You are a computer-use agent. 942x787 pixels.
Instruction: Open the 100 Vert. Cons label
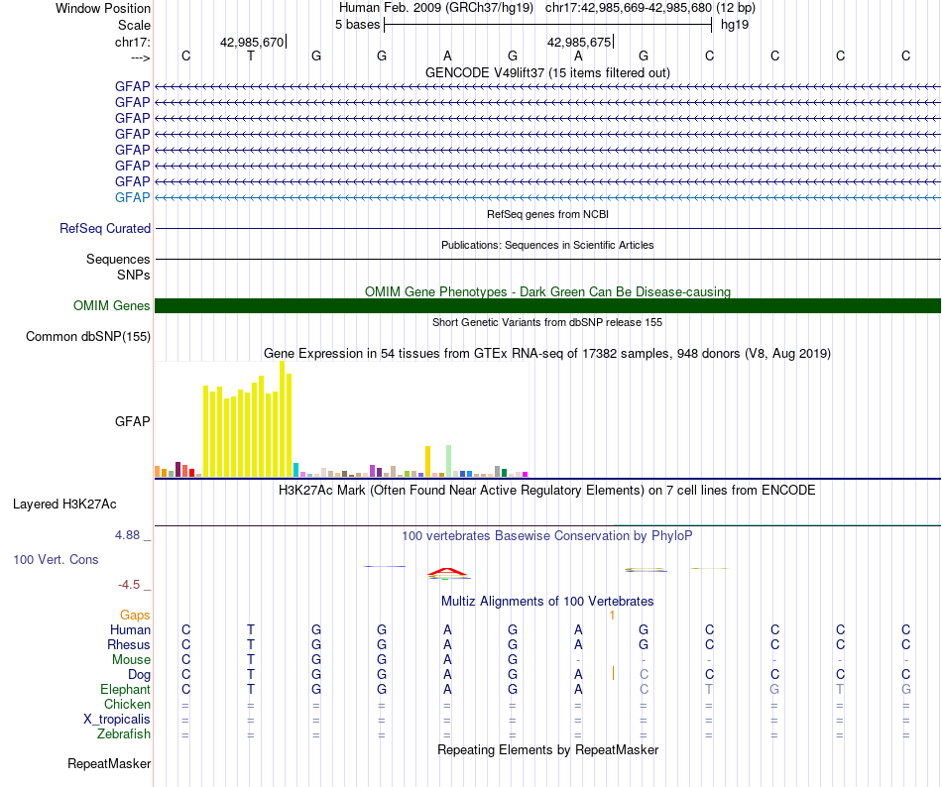click(x=56, y=559)
